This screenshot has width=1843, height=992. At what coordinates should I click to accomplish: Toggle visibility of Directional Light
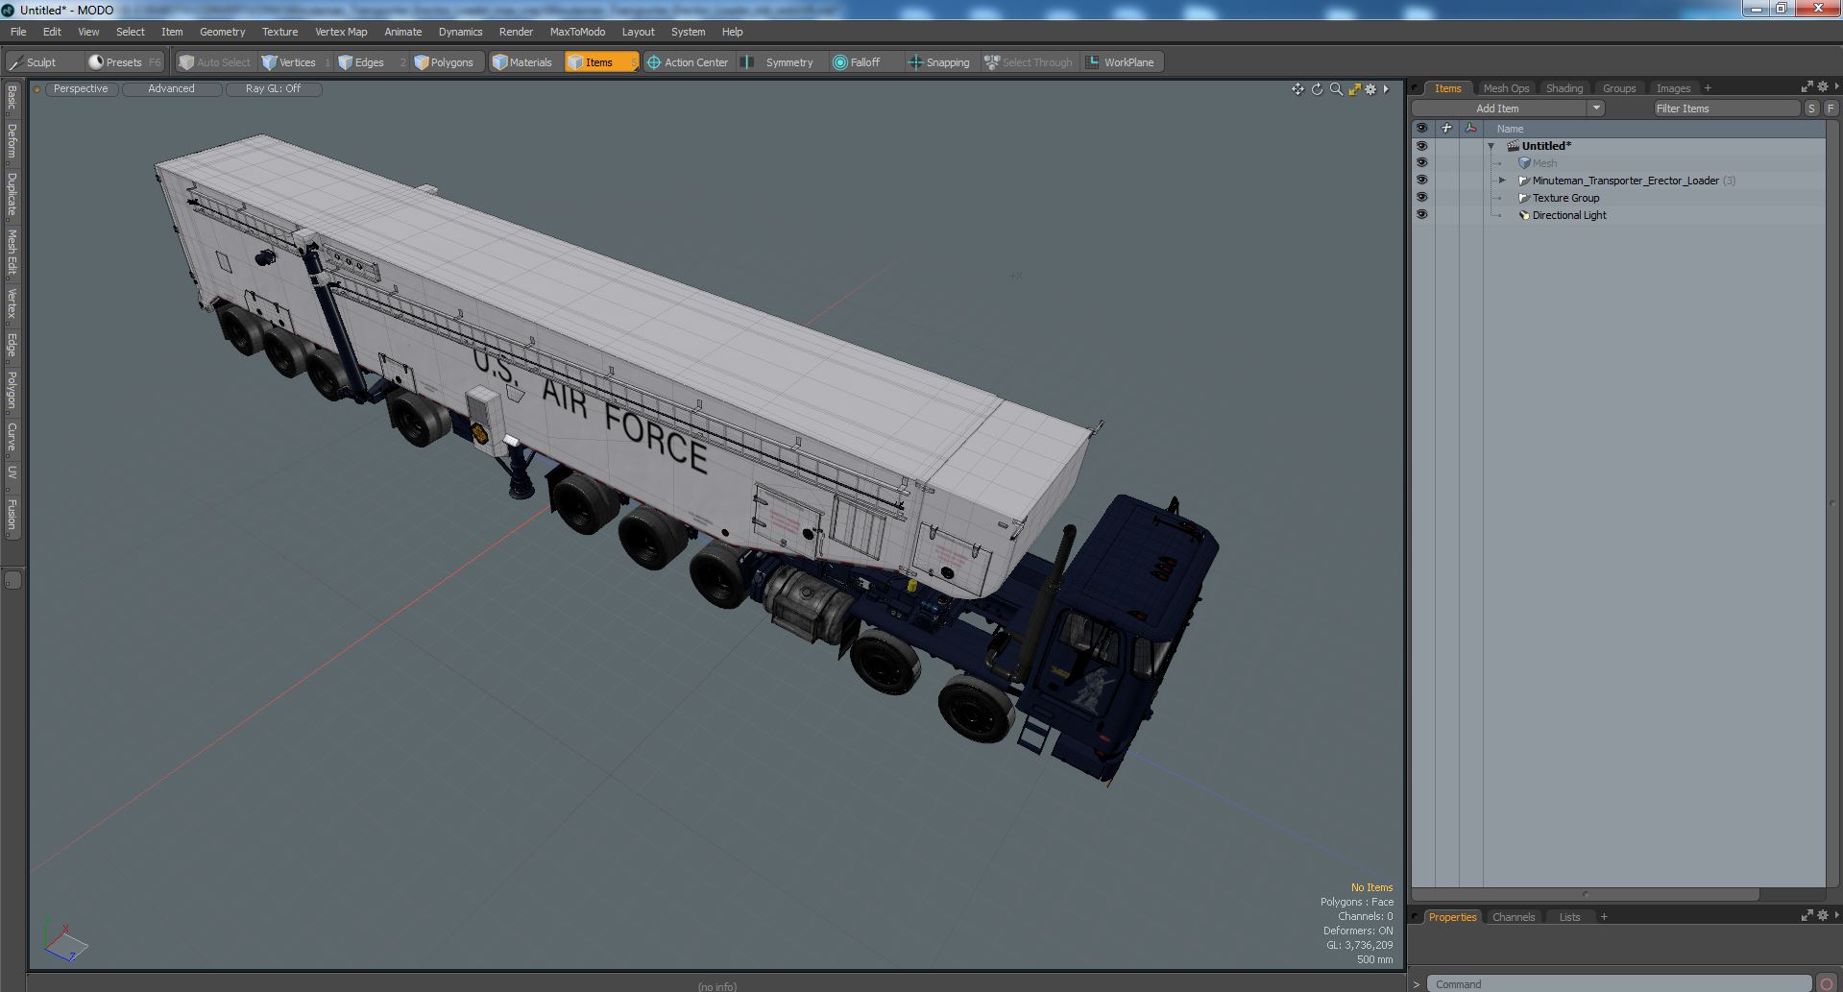pos(1421,215)
